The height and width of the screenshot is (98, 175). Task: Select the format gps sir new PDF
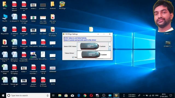(x=24, y=19)
